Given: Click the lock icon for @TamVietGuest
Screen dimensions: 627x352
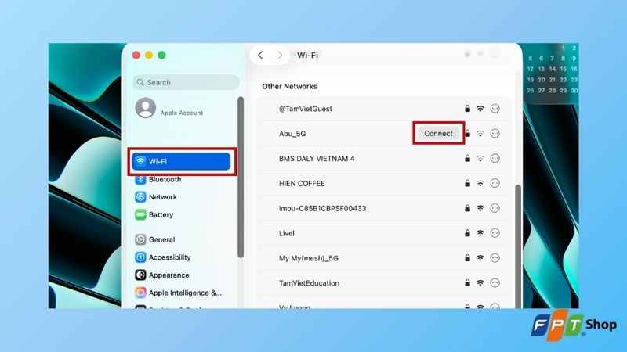Looking at the screenshot, I should [467, 108].
